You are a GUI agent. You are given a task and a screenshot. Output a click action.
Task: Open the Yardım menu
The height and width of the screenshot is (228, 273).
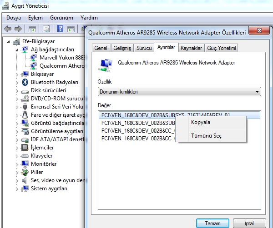point(89,18)
